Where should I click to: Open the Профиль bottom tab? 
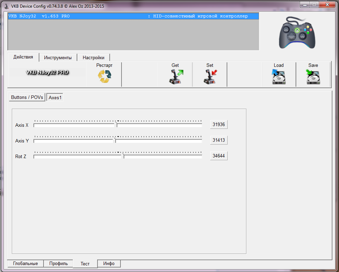[58, 264]
